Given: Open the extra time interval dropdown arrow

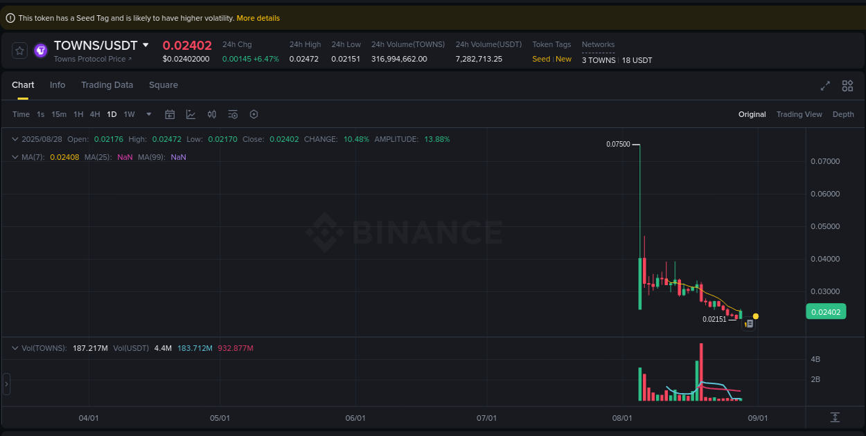Looking at the screenshot, I should pos(148,114).
